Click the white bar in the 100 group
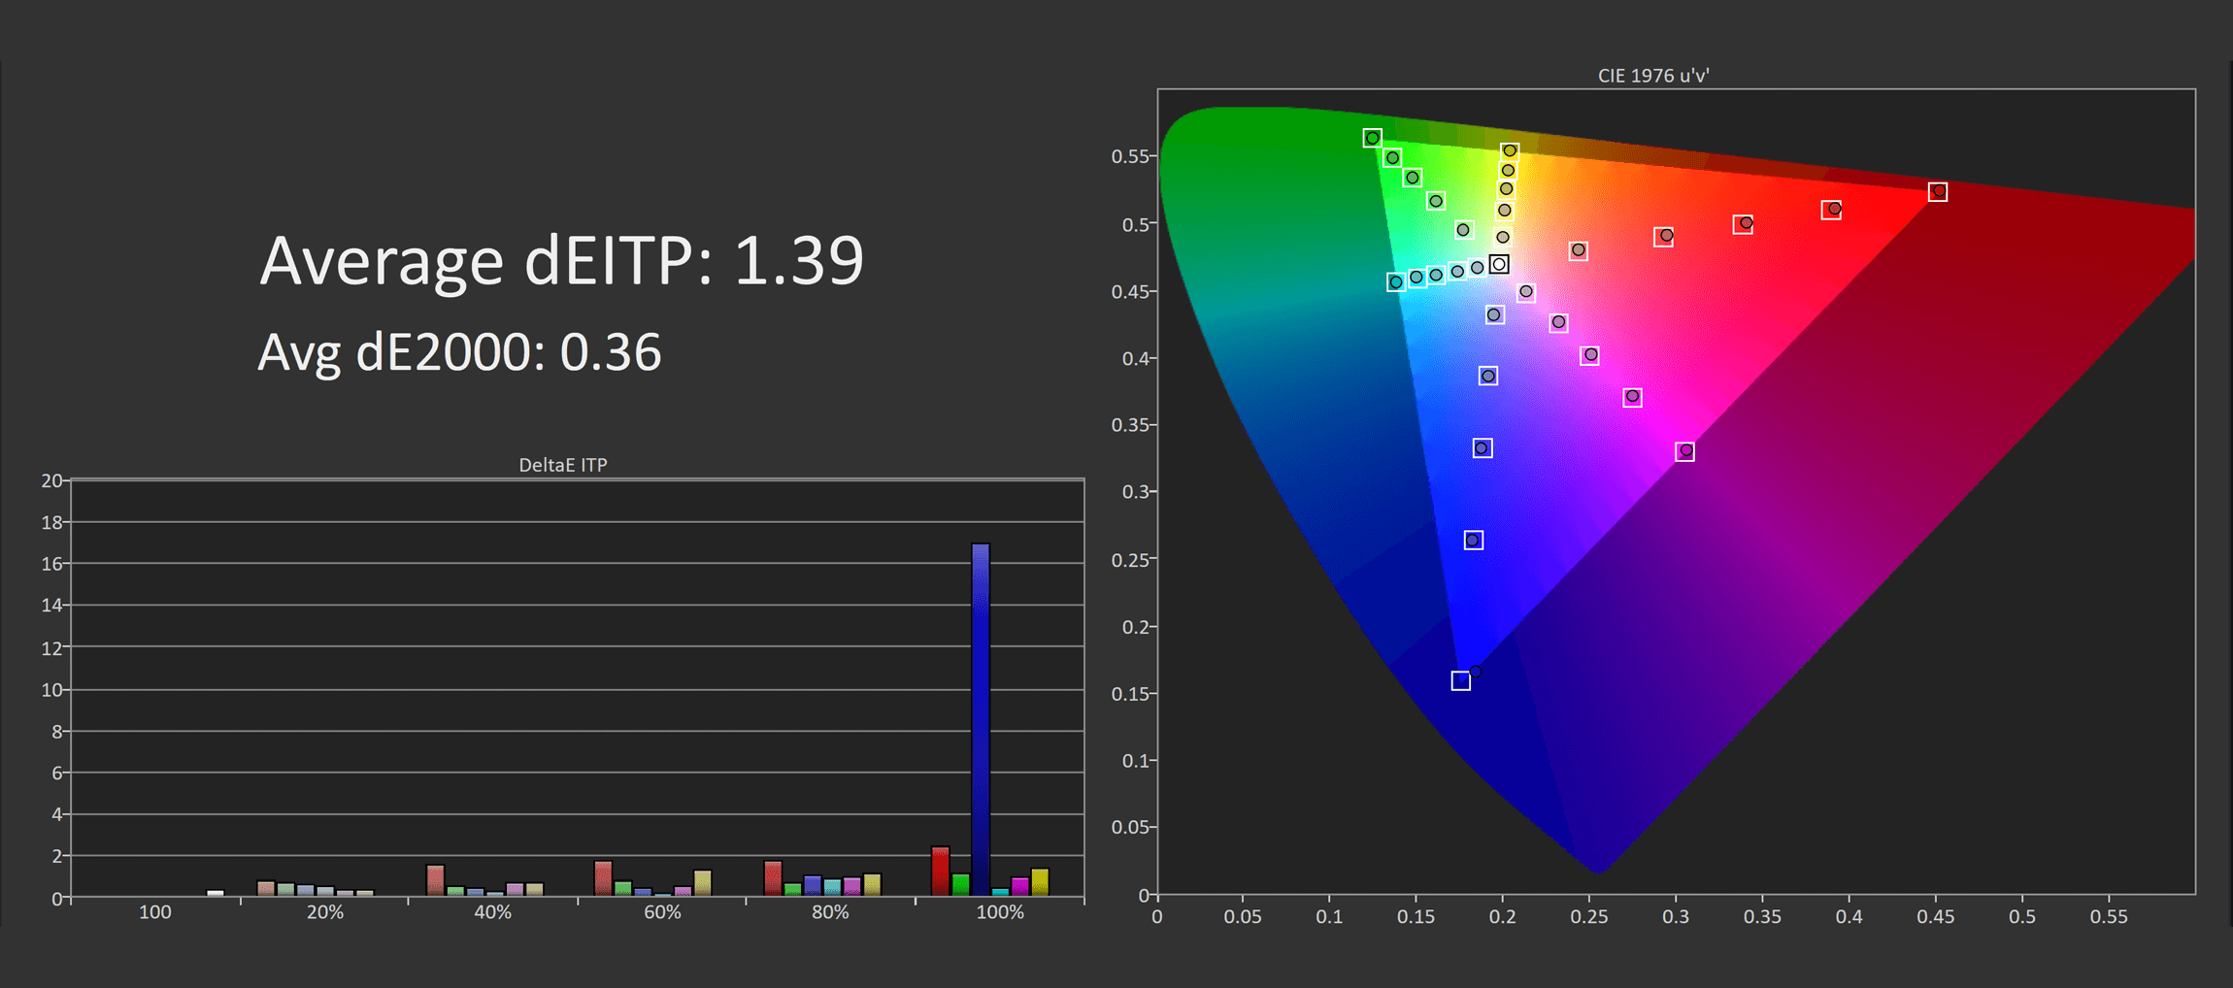This screenshot has width=2233, height=988. tap(216, 892)
